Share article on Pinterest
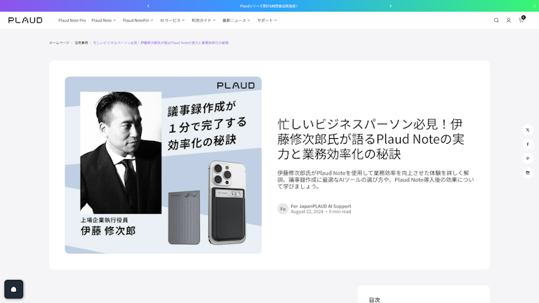Image resolution: width=539 pixels, height=303 pixels. [528, 159]
